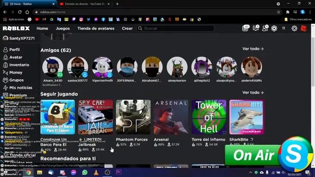
Task: Open Aplicaciones in the bookmarks bar
Action: [14, 20]
